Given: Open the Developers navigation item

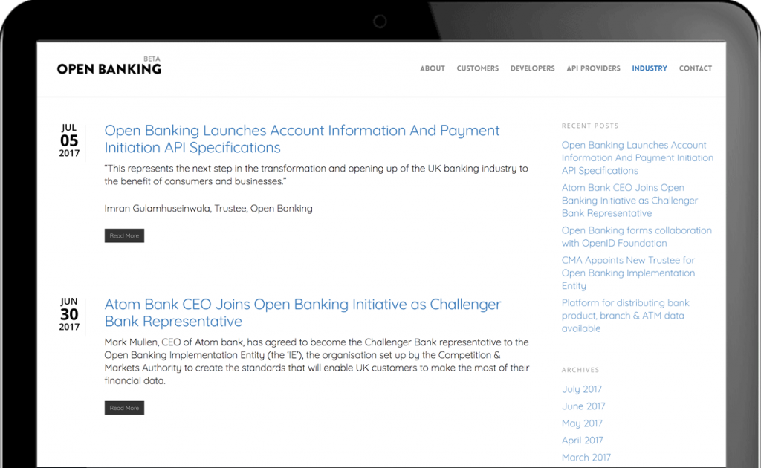Looking at the screenshot, I should click(532, 68).
